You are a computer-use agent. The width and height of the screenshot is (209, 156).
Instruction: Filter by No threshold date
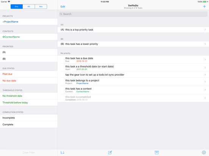(x=29, y=96)
